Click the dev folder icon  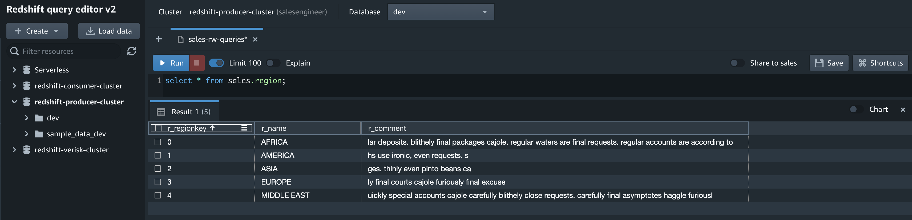[x=39, y=118]
